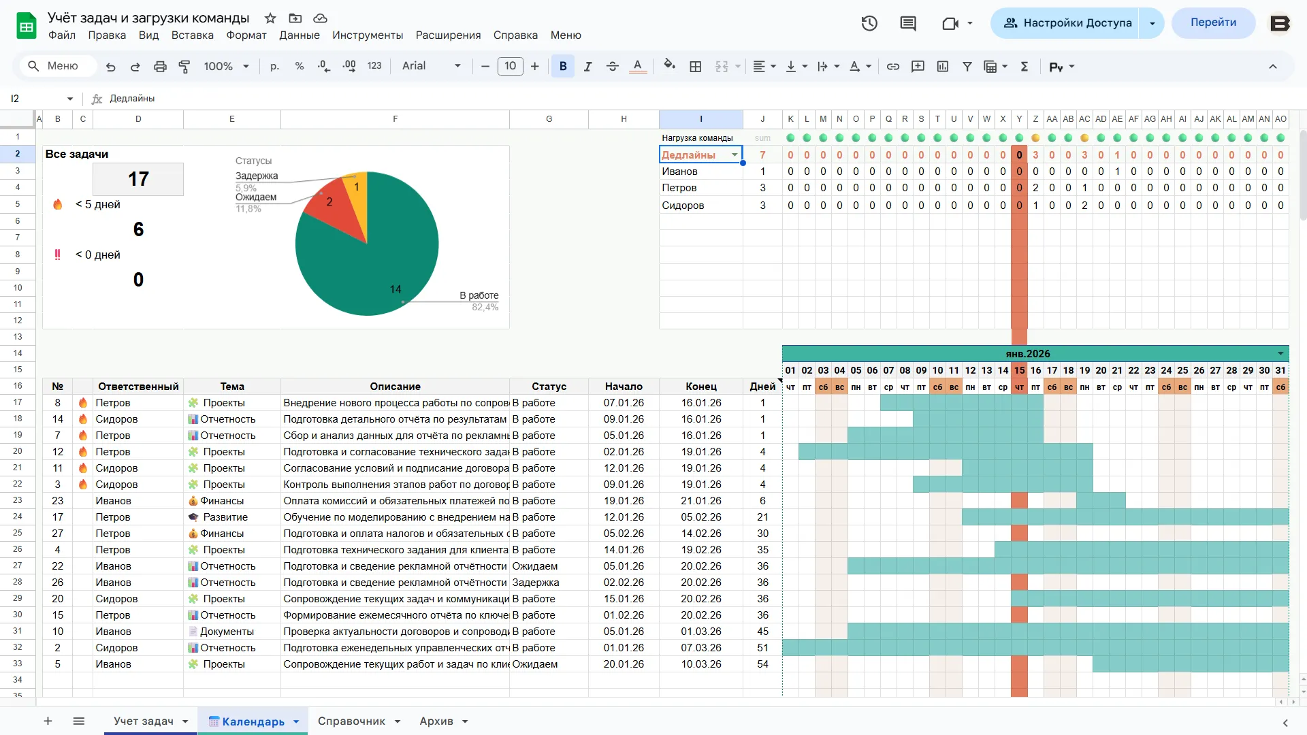Expand the Настройки Доступа arrow dropdown
This screenshot has height=735, width=1307.
click(x=1152, y=23)
